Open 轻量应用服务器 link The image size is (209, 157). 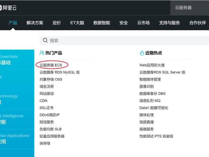click(x=52, y=136)
